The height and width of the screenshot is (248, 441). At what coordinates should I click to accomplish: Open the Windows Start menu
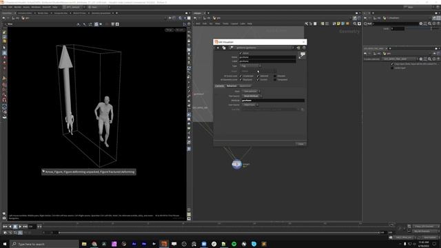[x=5, y=244]
